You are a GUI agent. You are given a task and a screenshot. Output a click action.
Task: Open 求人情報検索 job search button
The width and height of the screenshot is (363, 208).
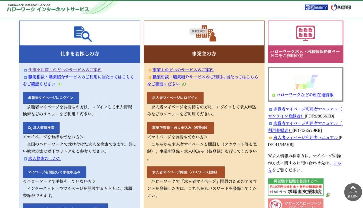tap(41, 128)
